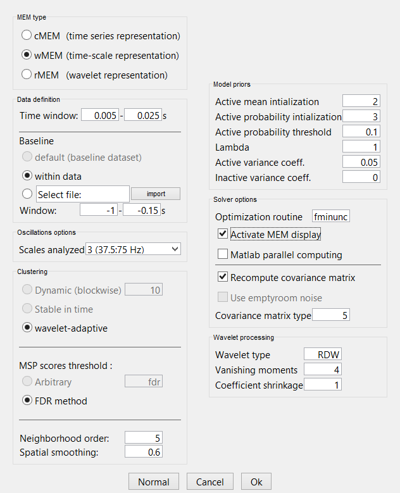Click the 'Baseline' heading text

tap(37, 141)
